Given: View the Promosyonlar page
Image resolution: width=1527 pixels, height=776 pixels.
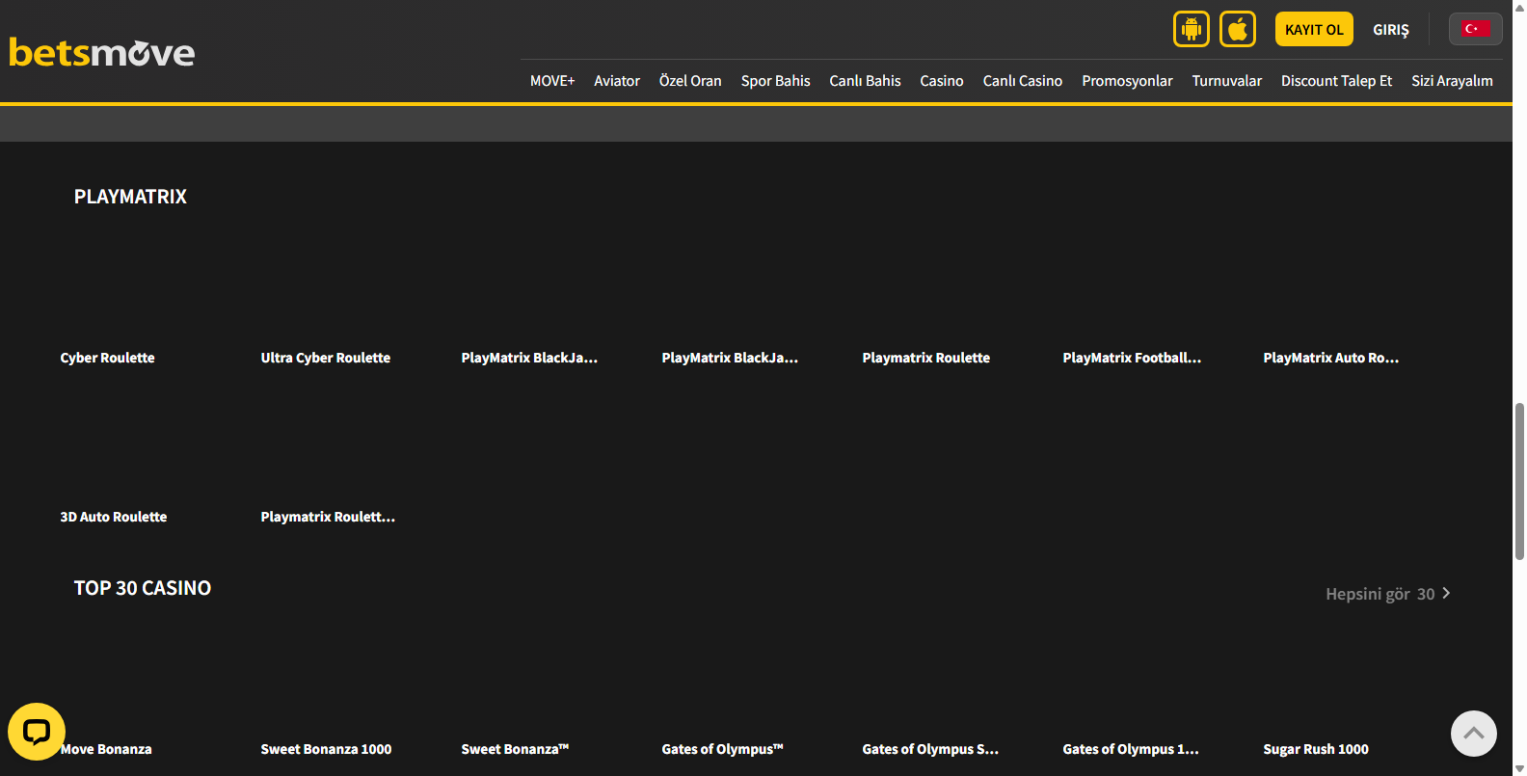Looking at the screenshot, I should 1128,81.
